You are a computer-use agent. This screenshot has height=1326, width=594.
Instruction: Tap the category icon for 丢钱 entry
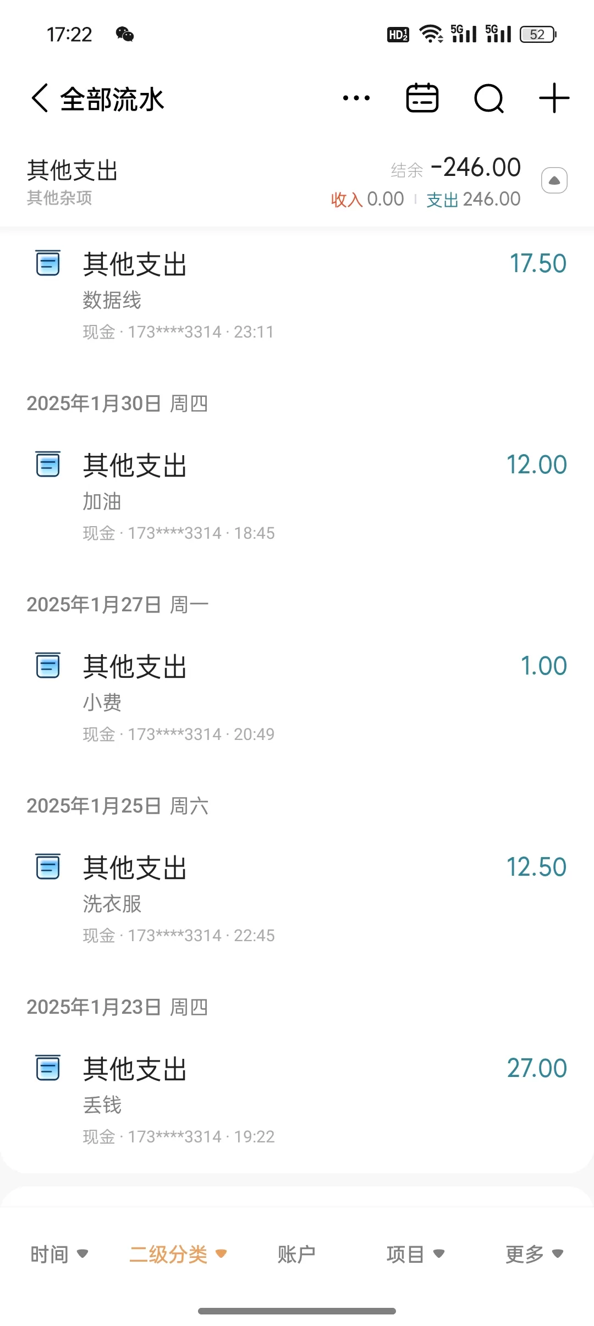[48, 1068]
